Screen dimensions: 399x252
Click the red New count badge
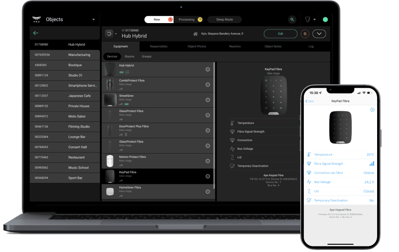pyautogui.click(x=170, y=20)
